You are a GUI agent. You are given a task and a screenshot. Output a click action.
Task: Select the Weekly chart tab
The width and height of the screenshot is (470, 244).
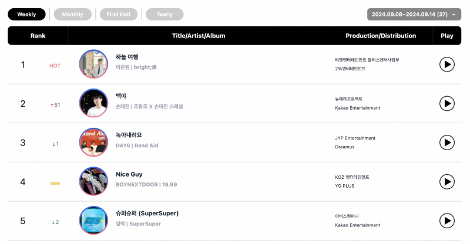coord(26,15)
